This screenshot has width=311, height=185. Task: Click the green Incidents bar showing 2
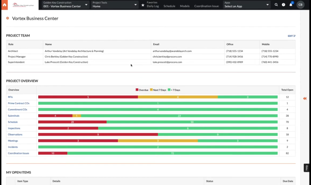click(158, 147)
